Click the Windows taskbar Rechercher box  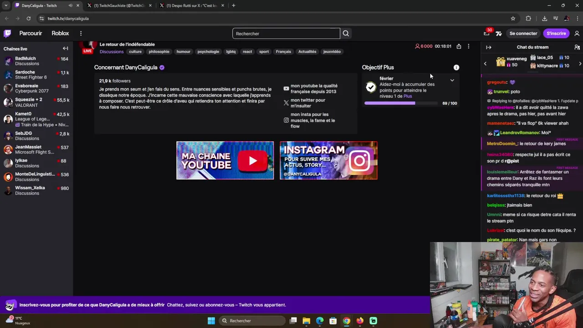tap(252, 321)
